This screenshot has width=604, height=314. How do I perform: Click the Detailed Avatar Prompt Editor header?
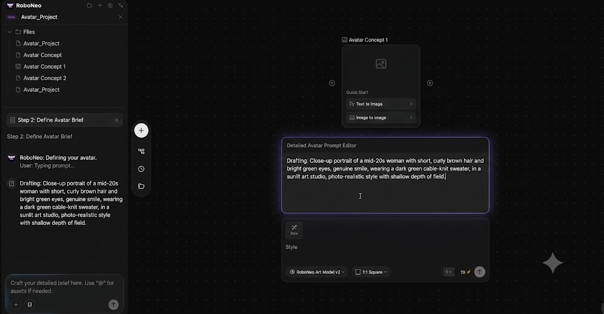321,146
